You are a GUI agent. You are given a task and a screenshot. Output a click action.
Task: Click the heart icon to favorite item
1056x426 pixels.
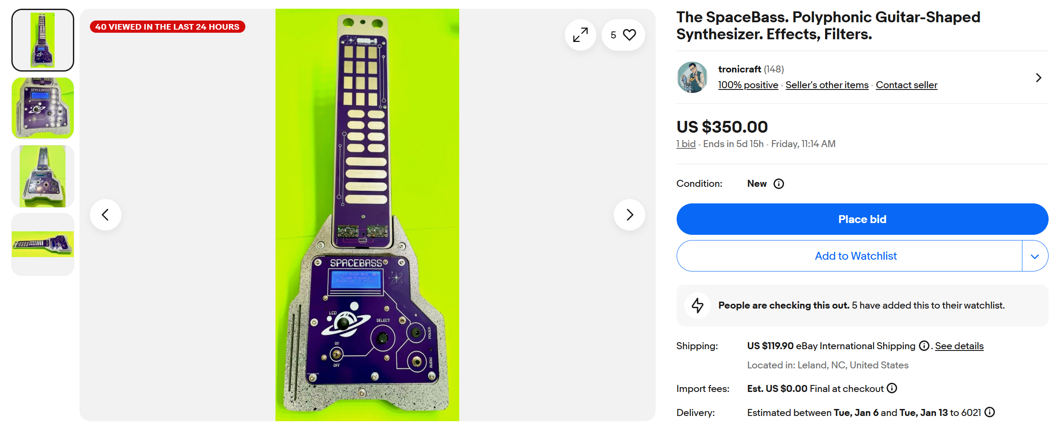[629, 35]
